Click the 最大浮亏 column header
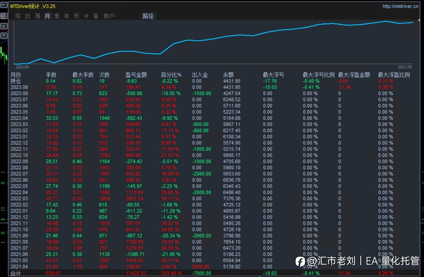Screen dimensions: 424x277 (273, 75)
